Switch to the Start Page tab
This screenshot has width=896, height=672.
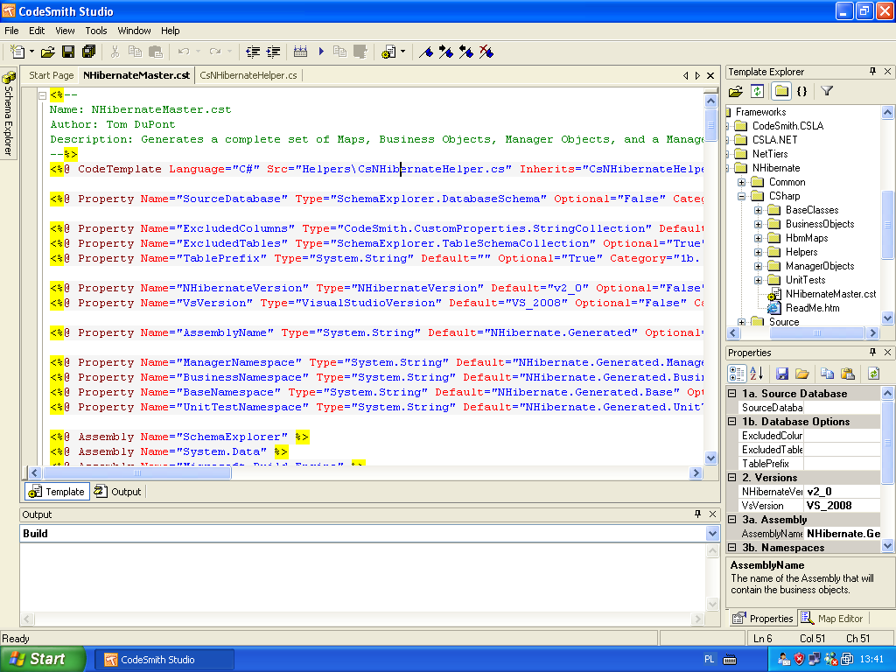52,75
